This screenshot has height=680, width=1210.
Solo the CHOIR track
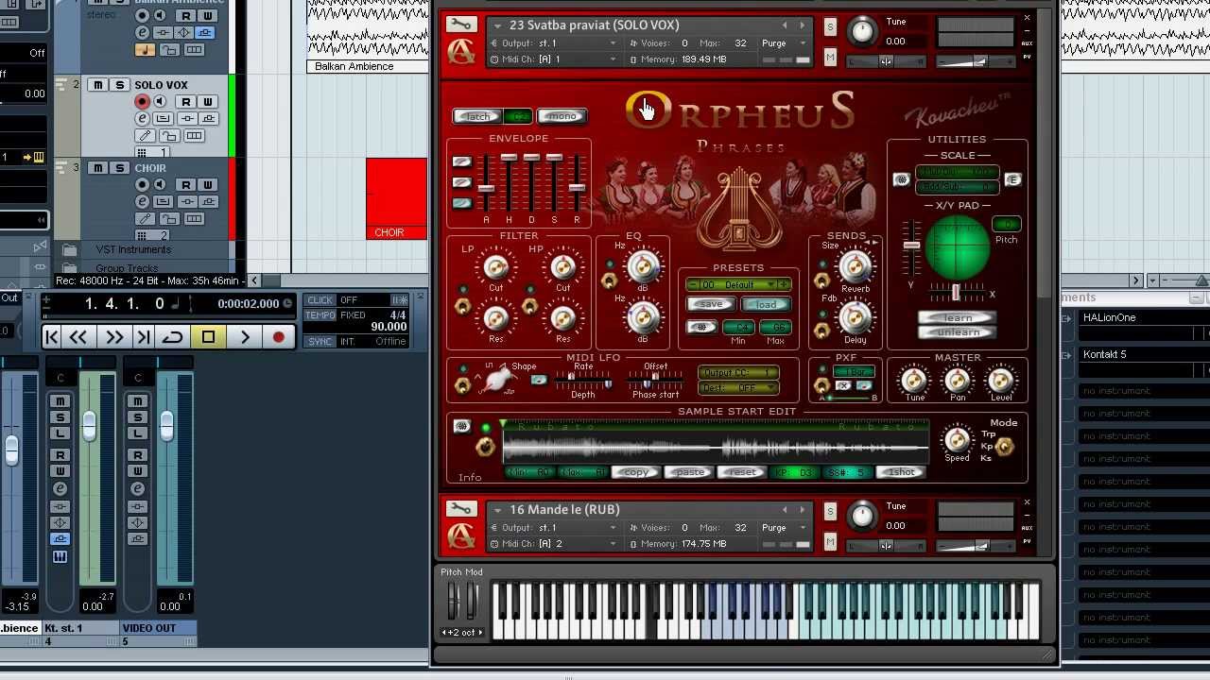(119, 168)
